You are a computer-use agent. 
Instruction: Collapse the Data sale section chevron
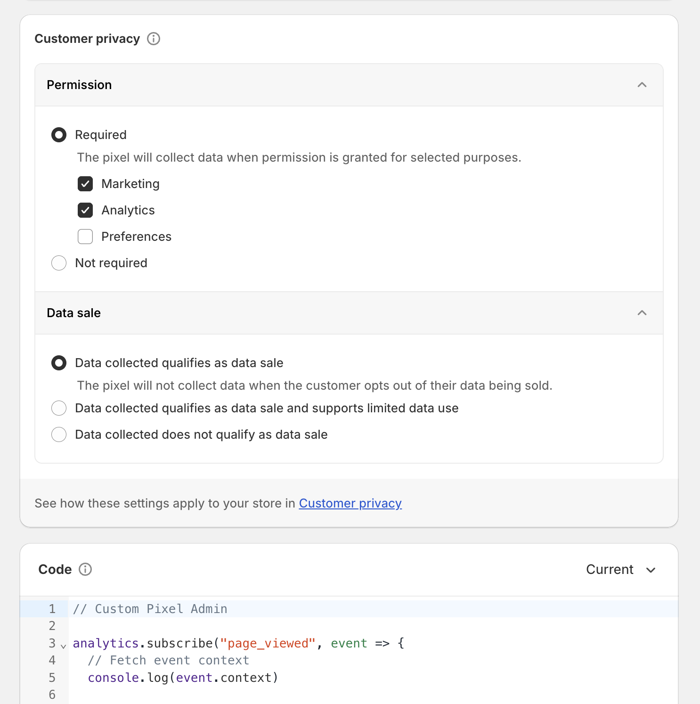click(x=642, y=313)
